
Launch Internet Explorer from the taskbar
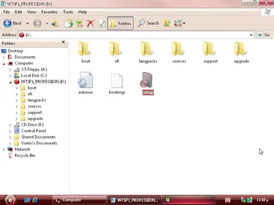tap(35, 200)
